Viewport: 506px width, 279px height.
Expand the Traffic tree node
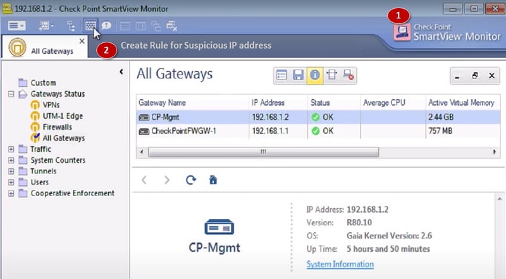click(11, 149)
